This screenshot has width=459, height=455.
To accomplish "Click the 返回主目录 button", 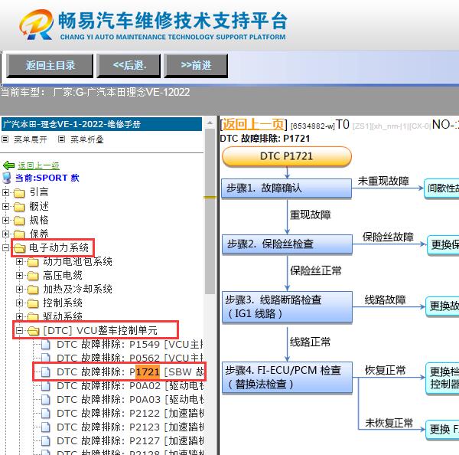I will pyautogui.click(x=50, y=66).
